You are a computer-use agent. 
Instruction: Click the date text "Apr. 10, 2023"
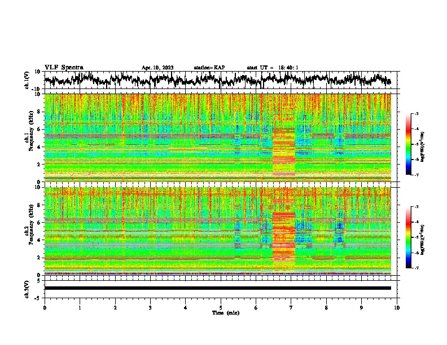pos(157,68)
